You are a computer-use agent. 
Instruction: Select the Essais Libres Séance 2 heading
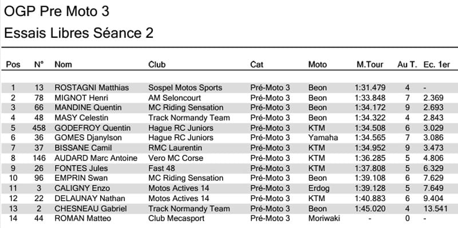click(78, 33)
